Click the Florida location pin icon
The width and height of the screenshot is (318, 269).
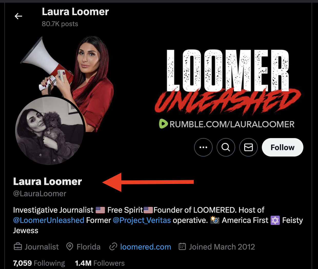click(x=69, y=247)
